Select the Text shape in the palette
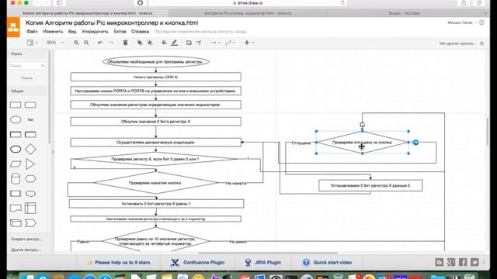Viewport: 497px width, 279px height. tap(30, 119)
